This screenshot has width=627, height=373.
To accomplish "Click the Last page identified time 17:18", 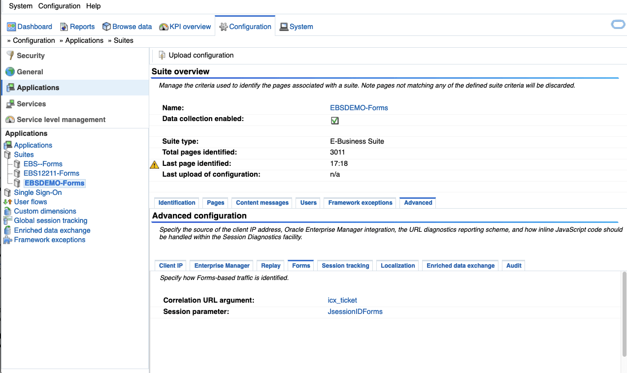I will click(x=338, y=163).
